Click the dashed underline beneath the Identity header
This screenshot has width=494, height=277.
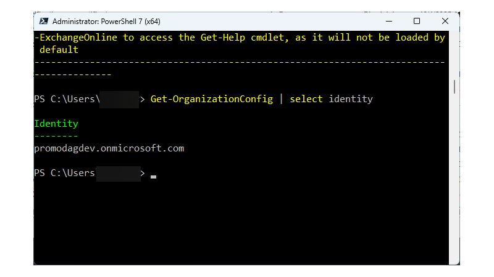tap(56, 136)
